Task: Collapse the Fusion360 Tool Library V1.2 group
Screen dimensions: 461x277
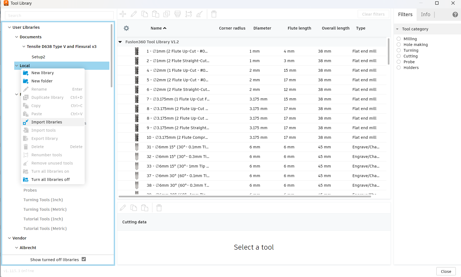Action: coord(120,42)
